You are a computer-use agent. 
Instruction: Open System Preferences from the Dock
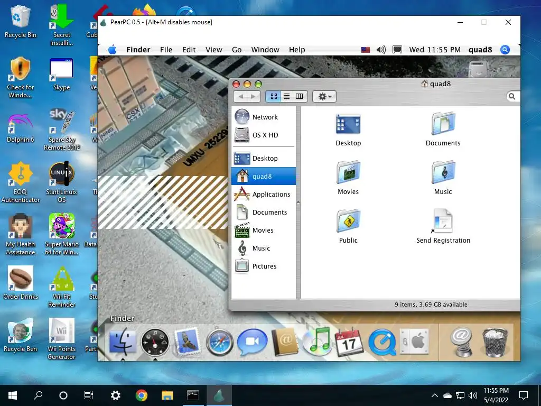click(414, 342)
